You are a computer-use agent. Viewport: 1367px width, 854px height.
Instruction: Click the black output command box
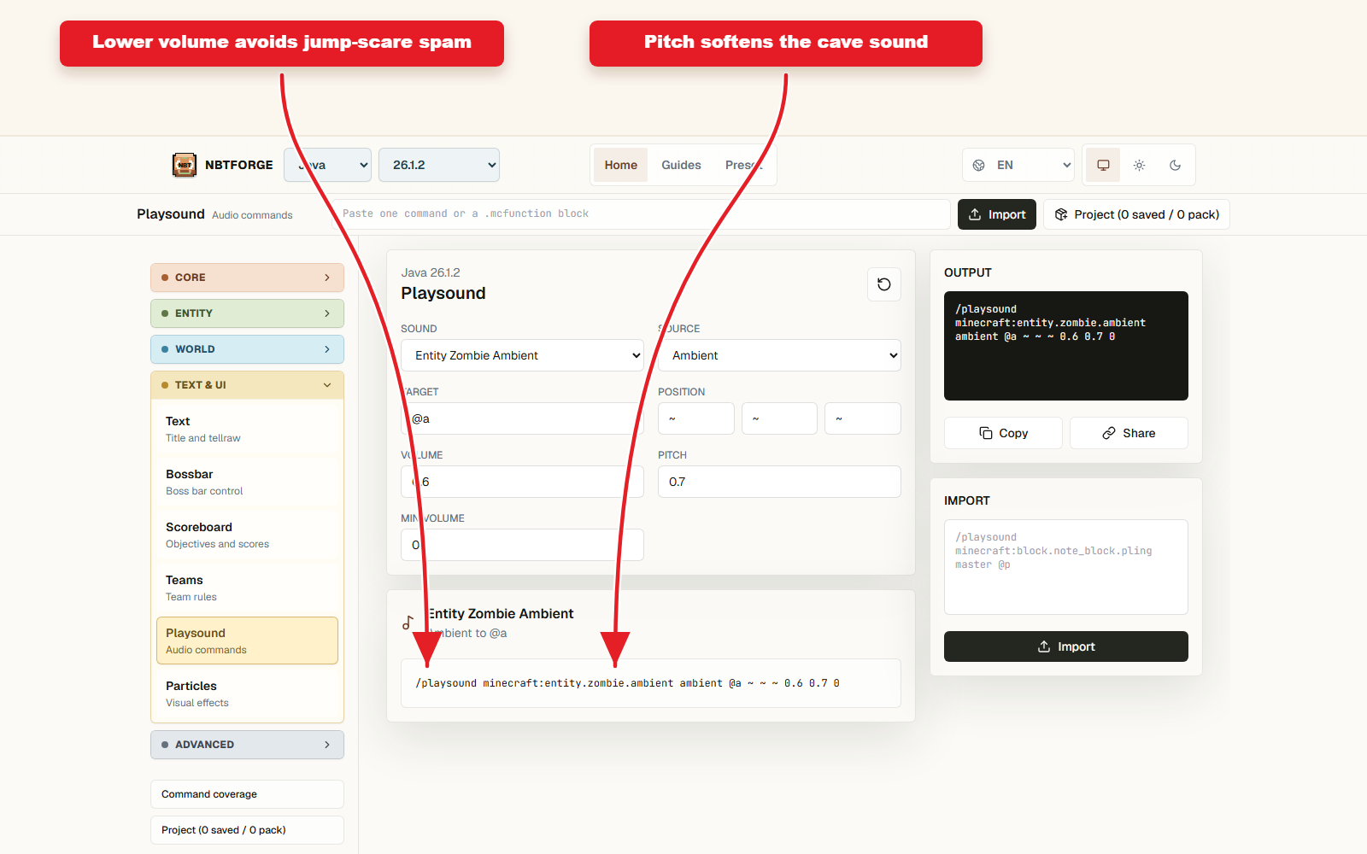(1066, 346)
